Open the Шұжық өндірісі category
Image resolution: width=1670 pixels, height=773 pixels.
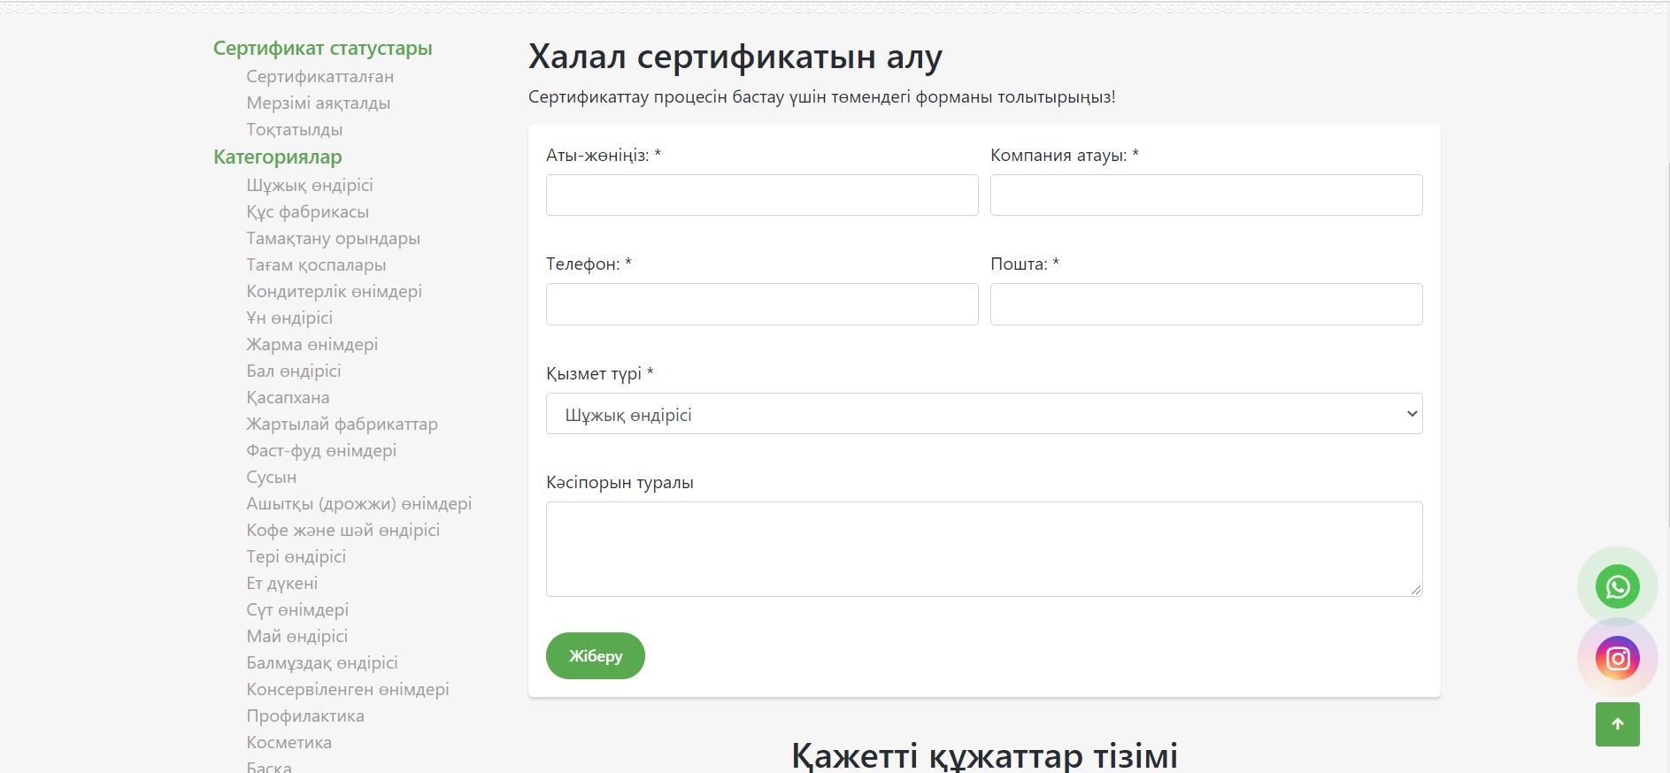pos(309,186)
